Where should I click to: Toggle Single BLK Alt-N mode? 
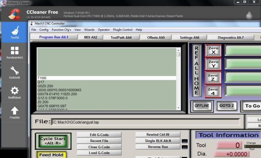[158, 141]
